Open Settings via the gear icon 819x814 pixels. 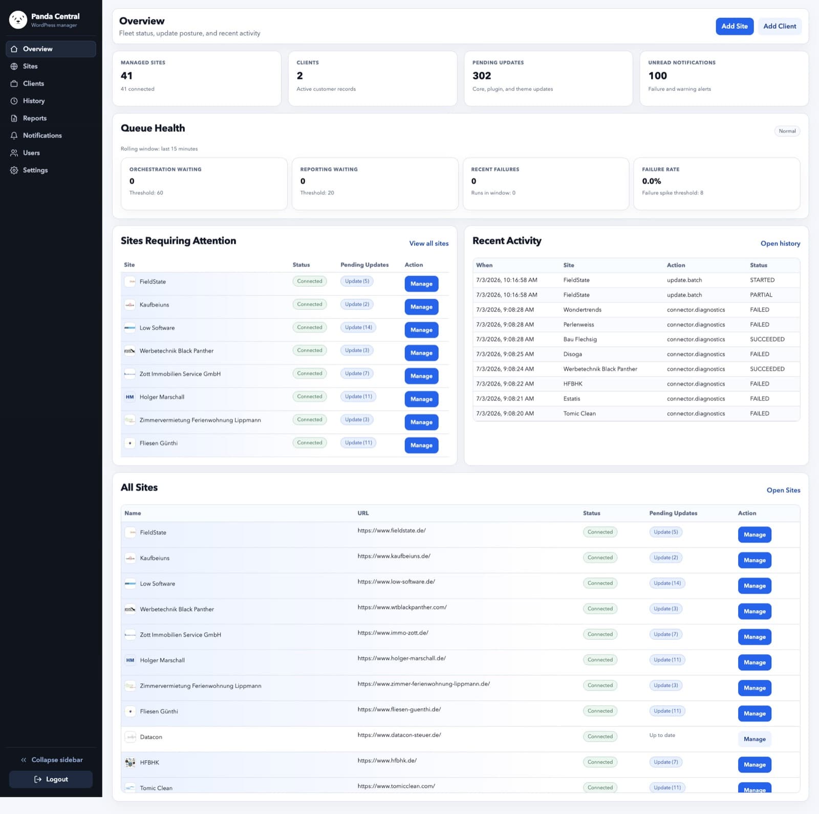pos(14,170)
